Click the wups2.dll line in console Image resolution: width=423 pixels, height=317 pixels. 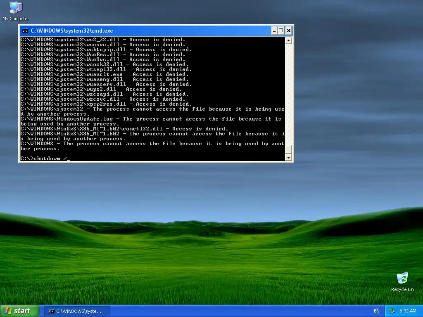[101, 89]
